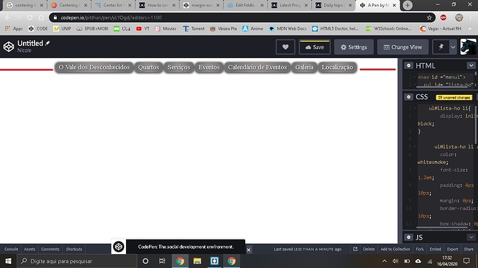This screenshot has width=478, height=268.
Task: Open the AdBlock extension icon
Action: point(443,18)
